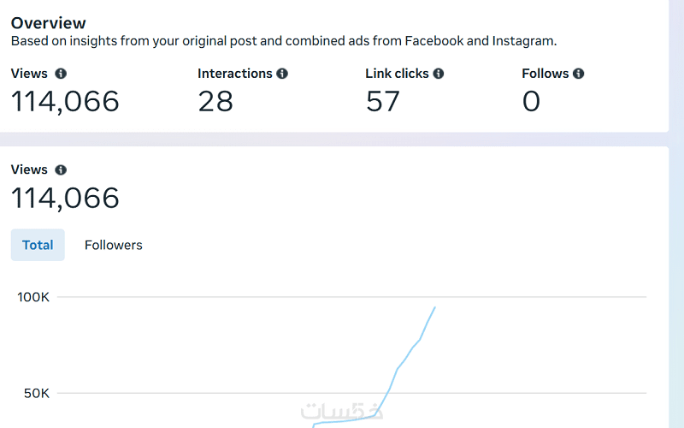The height and width of the screenshot is (428, 684).
Task: Click the Interactions count of 28
Action: coord(215,102)
